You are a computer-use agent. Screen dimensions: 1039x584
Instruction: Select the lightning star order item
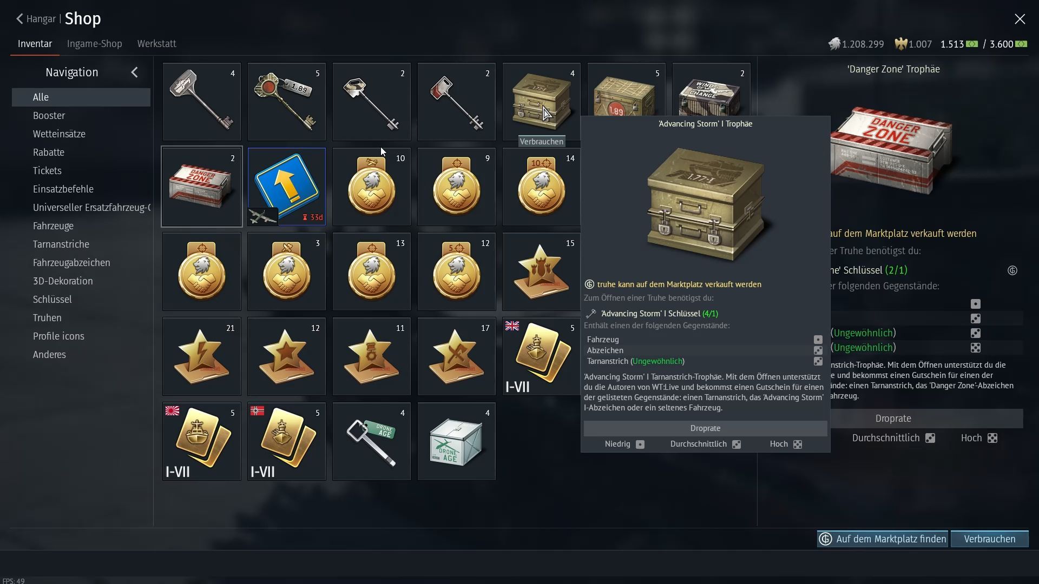coord(201,356)
